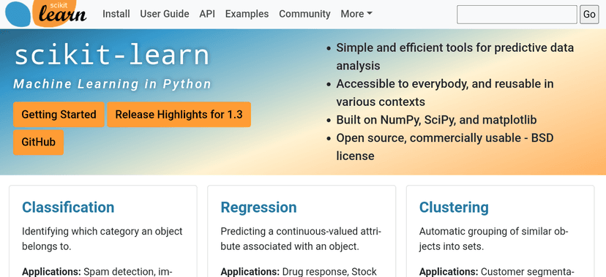Image resolution: width=606 pixels, height=277 pixels.
Task: Click 'Predicting a continuous-valued' description text
Action: coord(301,239)
